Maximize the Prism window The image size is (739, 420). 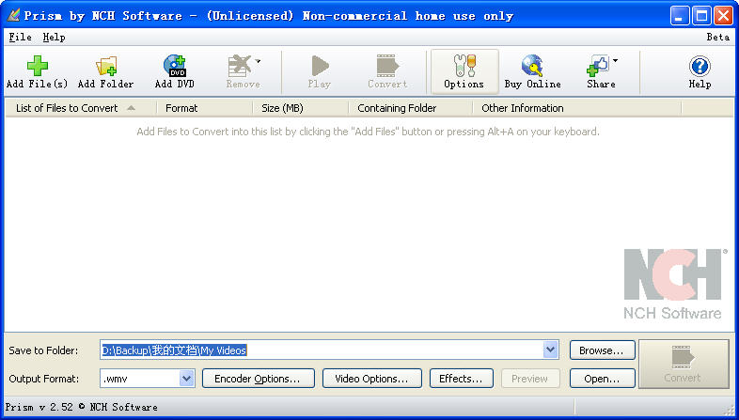pos(701,17)
